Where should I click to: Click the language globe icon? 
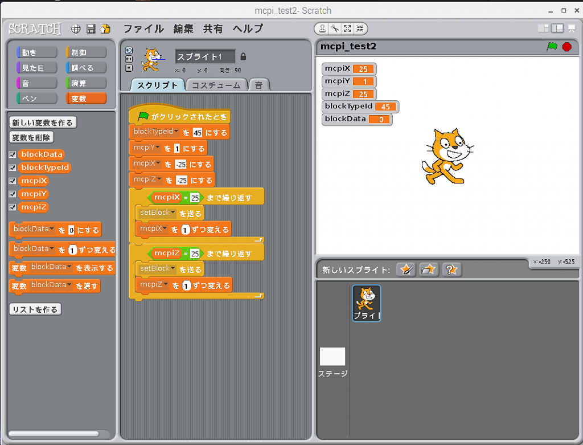coord(76,29)
